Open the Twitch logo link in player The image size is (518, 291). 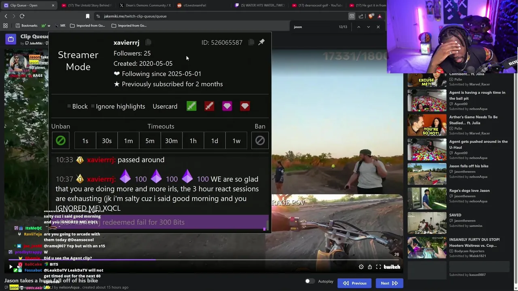[392, 267]
